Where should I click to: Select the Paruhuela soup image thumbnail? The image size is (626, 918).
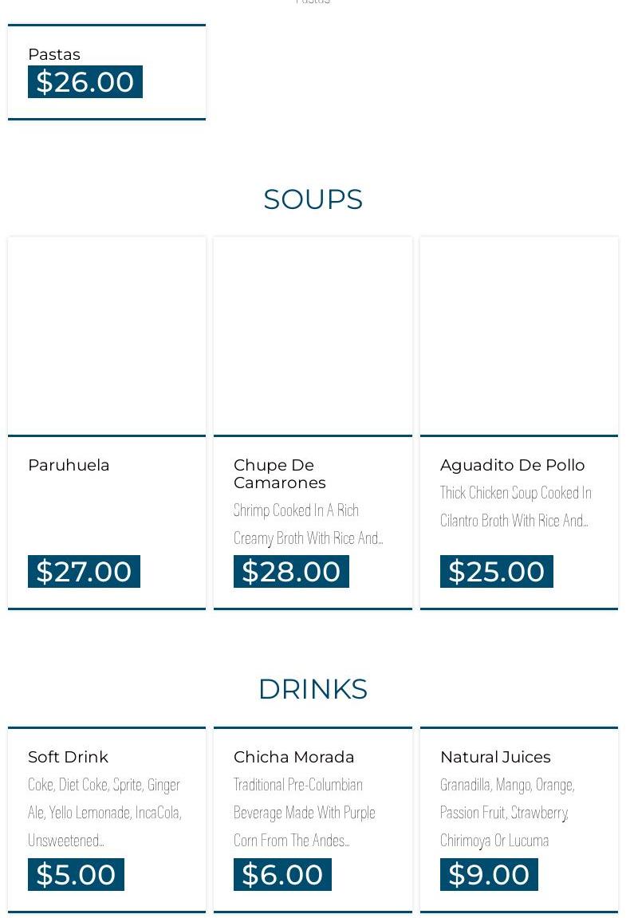tap(107, 336)
